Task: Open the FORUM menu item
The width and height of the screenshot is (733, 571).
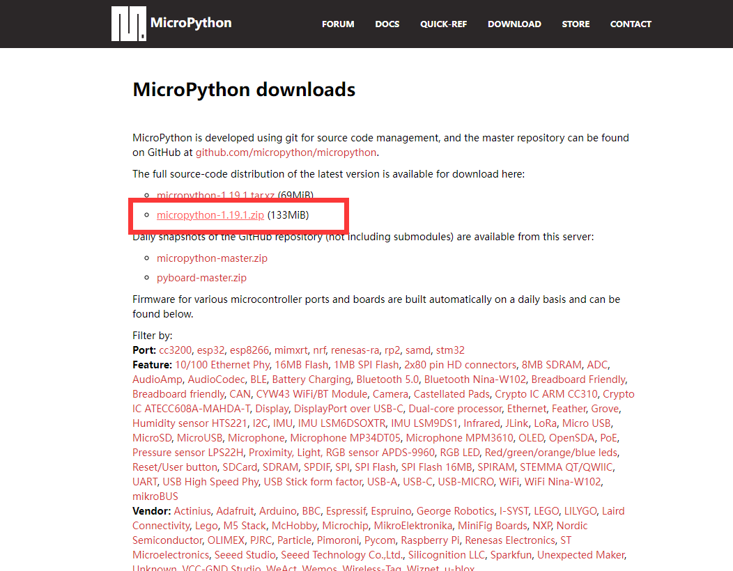Action: point(338,24)
